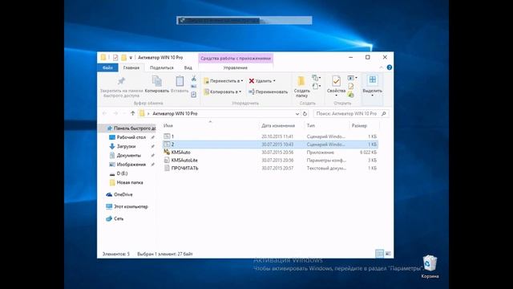
Task: Click the large Копировать button
Action: tap(157, 83)
